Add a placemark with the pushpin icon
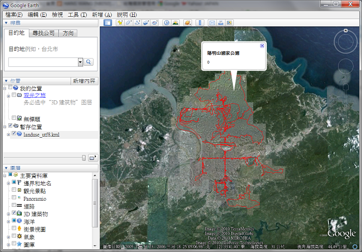 (119, 23)
